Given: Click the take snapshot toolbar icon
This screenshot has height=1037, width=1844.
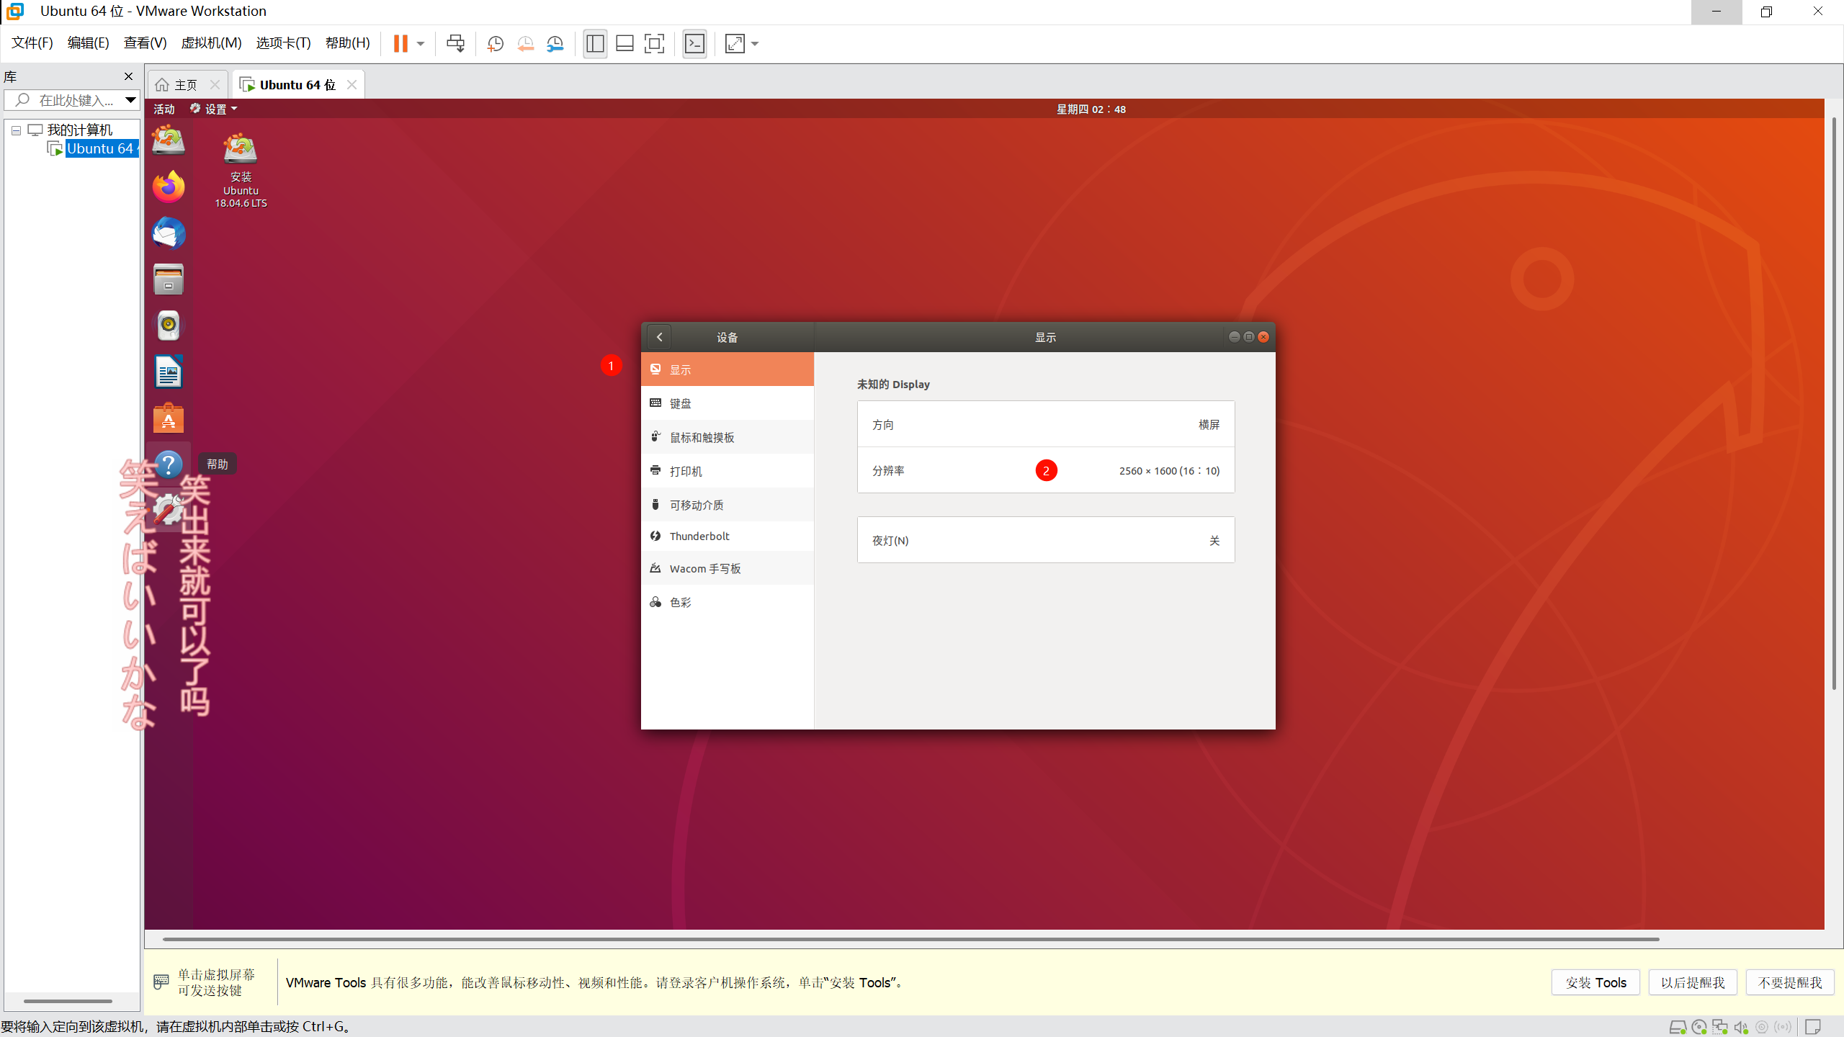Looking at the screenshot, I should click(495, 44).
